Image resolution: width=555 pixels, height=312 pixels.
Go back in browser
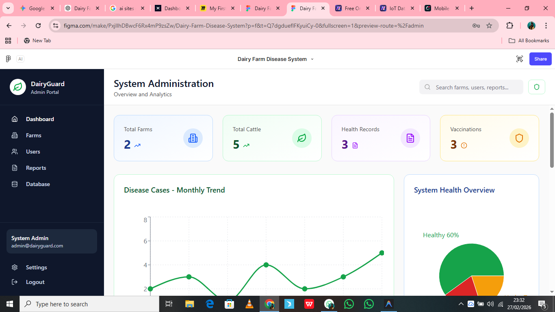click(9, 26)
